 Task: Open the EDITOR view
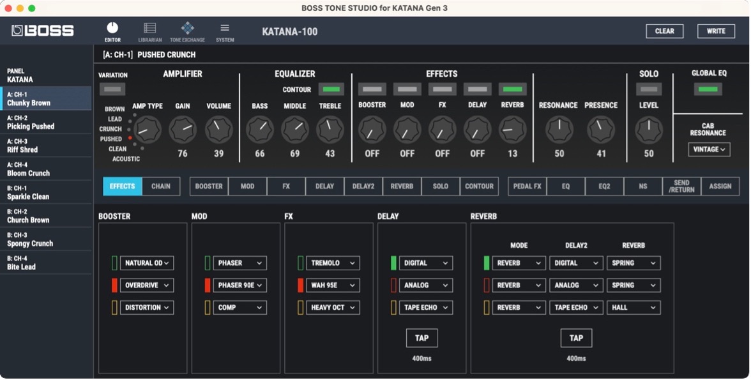112,31
